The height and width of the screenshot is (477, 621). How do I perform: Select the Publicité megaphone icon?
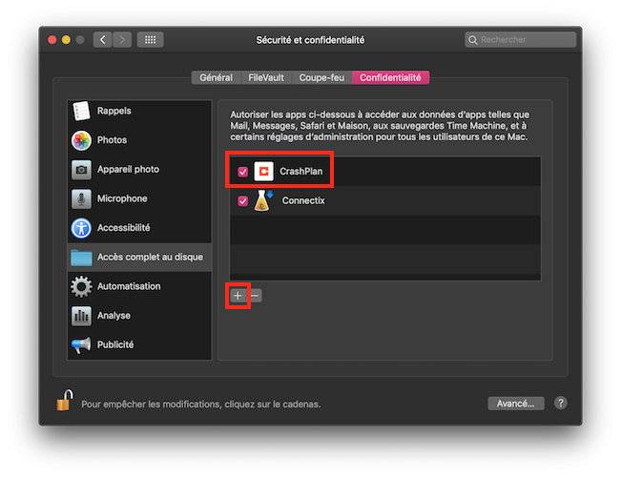pos(81,344)
